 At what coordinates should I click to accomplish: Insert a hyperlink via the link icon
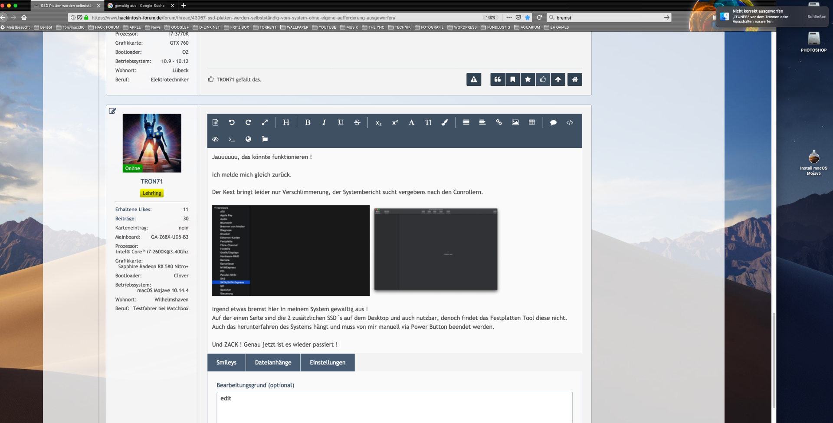(499, 122)
